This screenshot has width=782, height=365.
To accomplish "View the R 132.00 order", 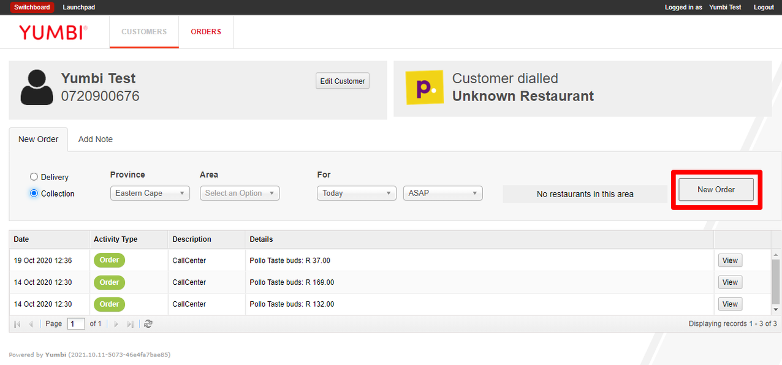I will (x=730, y=304).
